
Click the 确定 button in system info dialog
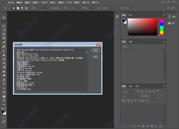95,50
